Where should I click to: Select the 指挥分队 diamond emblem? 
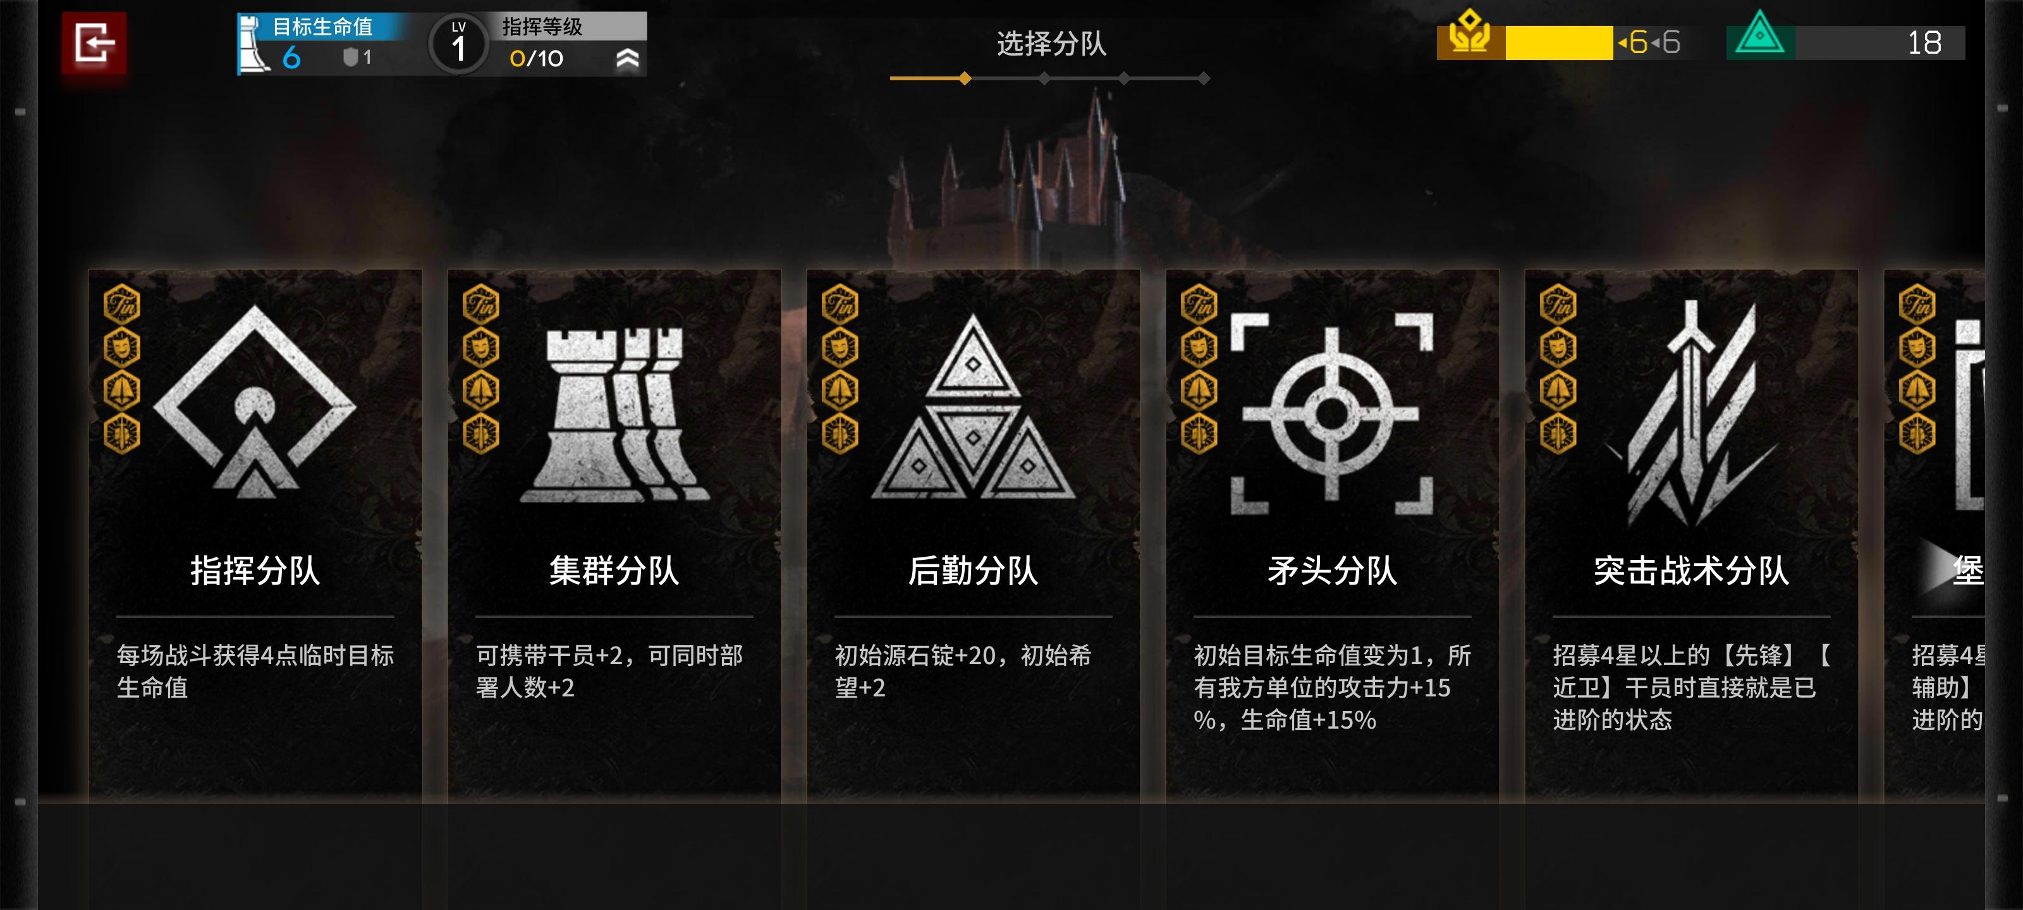(x=254, y=402)
